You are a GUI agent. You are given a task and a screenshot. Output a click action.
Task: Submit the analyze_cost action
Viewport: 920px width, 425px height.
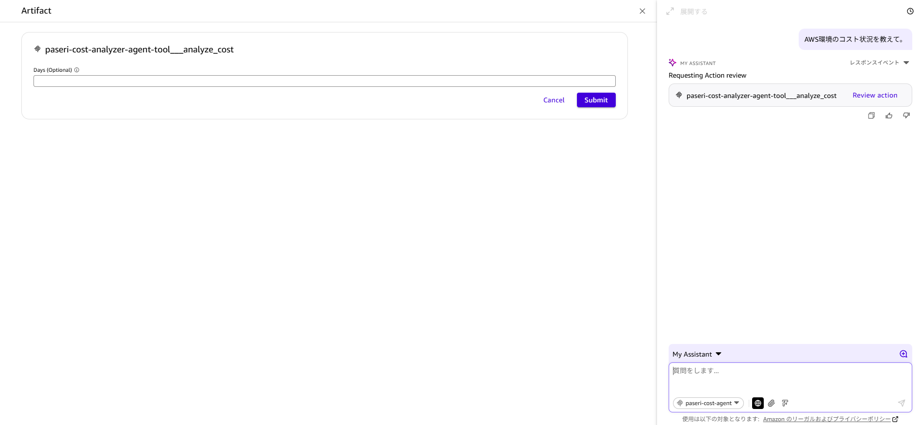595,100
